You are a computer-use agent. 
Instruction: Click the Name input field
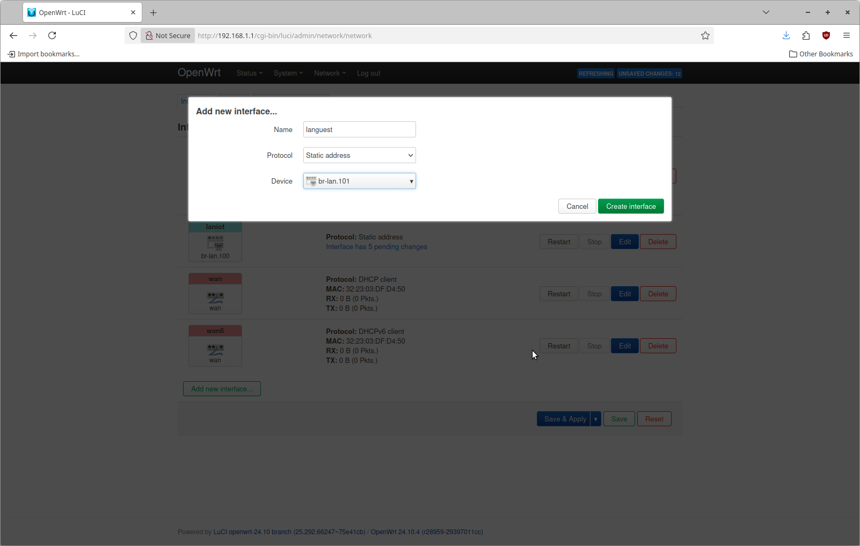pos(359,129)
